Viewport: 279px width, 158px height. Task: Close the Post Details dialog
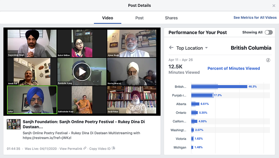tap(274, 6)
